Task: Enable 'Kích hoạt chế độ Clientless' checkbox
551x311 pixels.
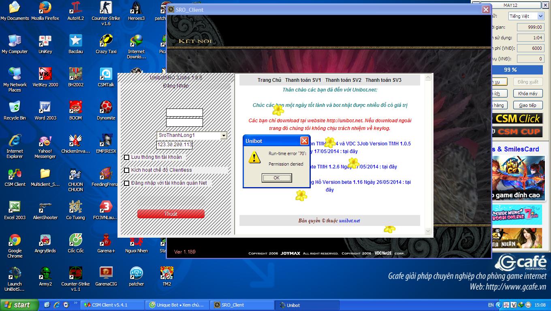Action: coord(127,170)
